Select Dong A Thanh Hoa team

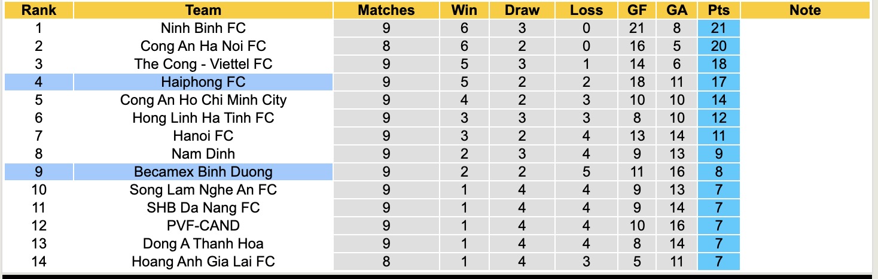click(203, 244)
